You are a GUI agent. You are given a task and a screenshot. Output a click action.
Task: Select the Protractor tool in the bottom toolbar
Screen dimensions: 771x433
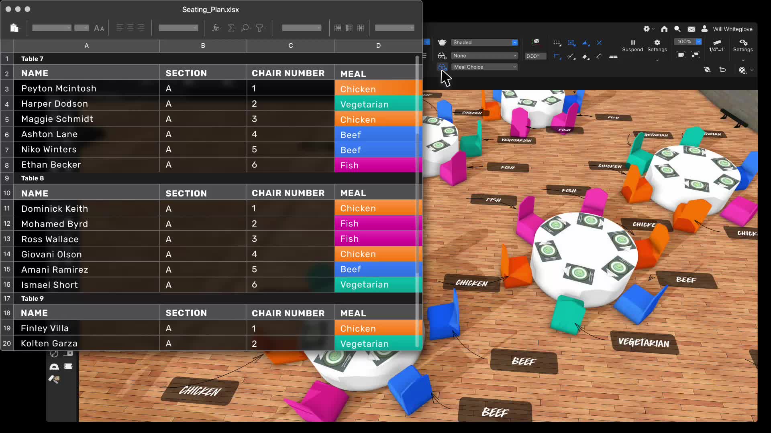pos(54,366)
